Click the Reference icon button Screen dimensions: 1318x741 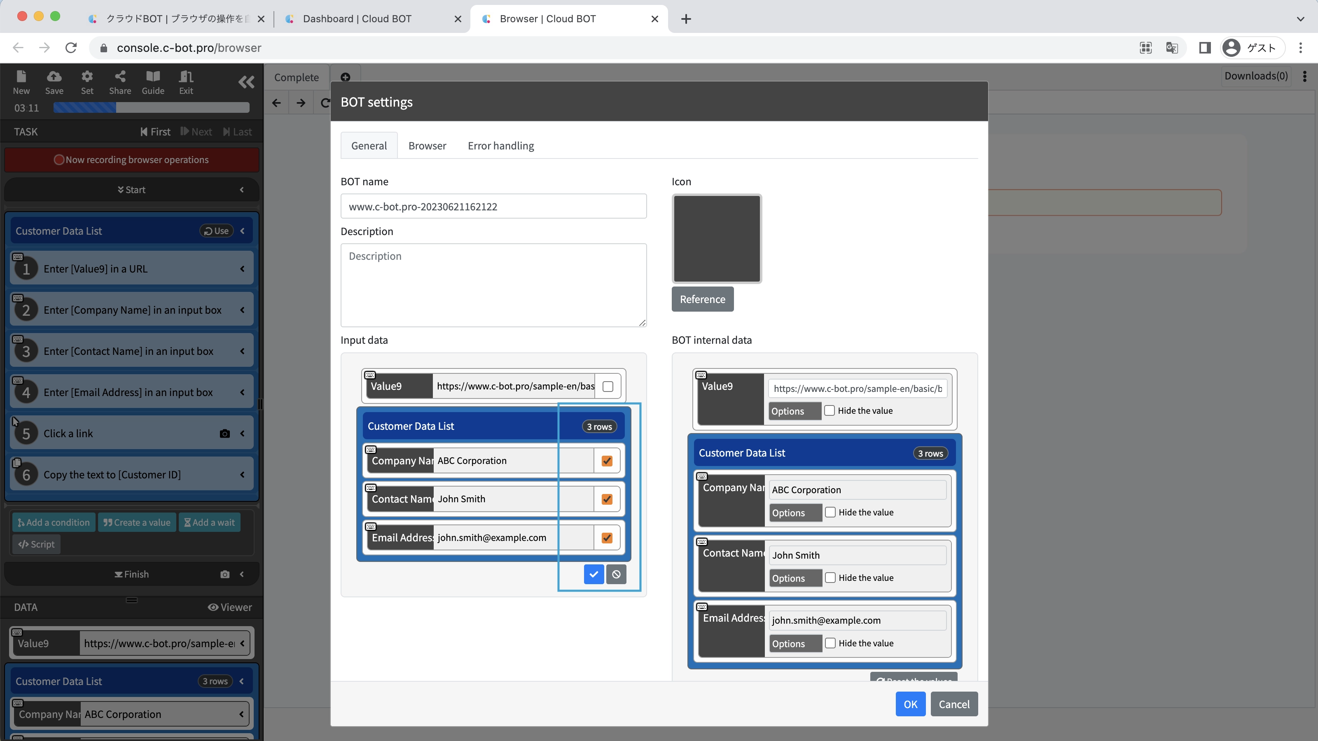pyautogui.click(x=702, y=299)
